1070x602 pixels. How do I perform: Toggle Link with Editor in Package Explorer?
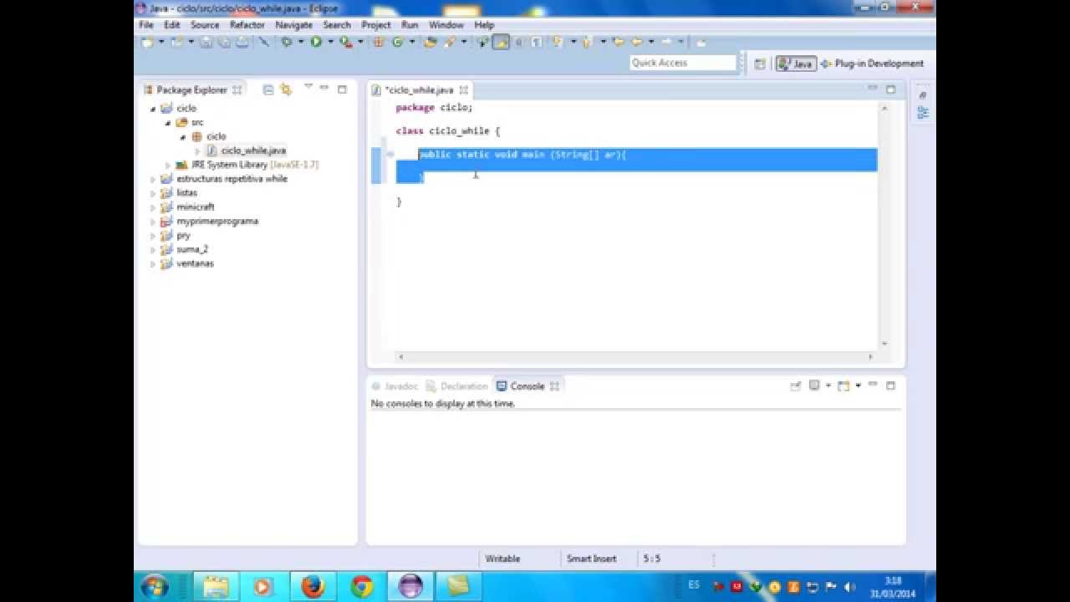[286, 89]
